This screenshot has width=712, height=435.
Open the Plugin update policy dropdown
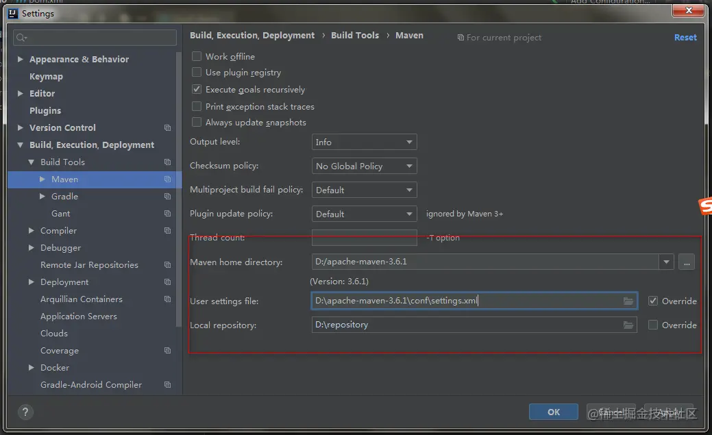coord(364,214)
